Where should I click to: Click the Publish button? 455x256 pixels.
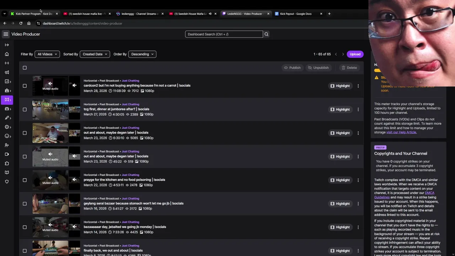point(292,68)
